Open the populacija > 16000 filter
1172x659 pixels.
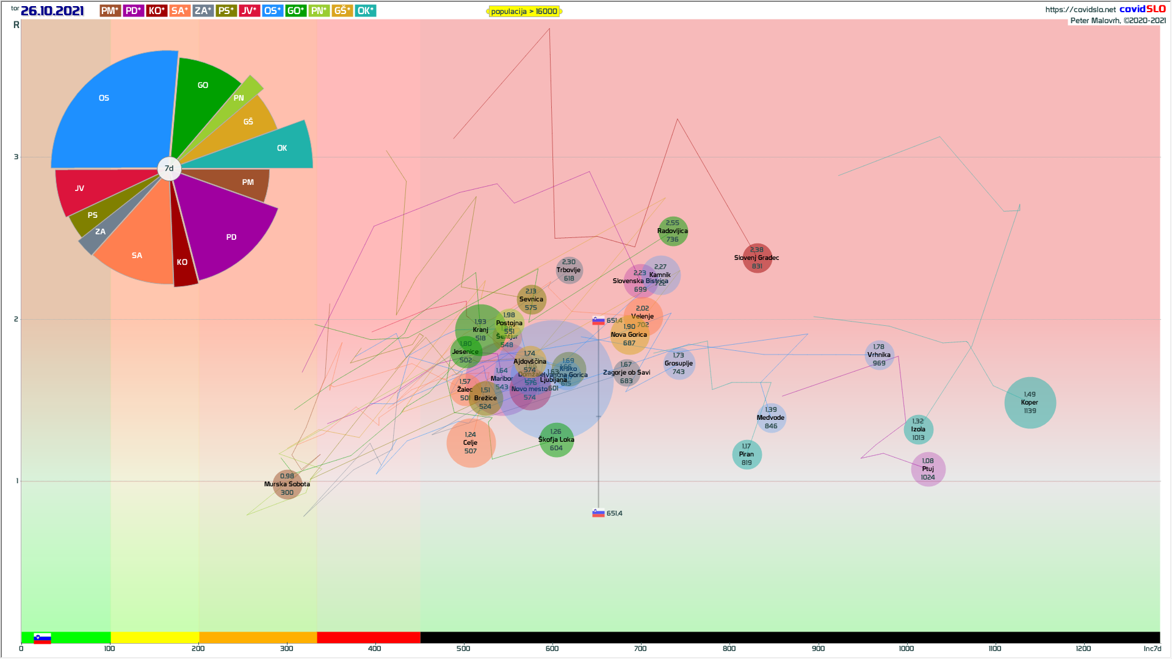[x=524, y=12]
